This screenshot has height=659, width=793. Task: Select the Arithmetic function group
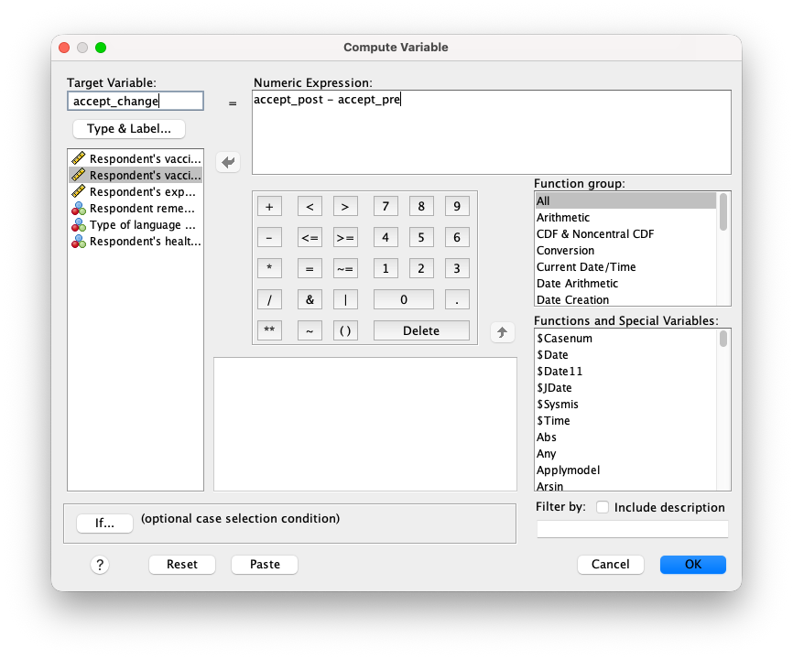pos(625,217)
